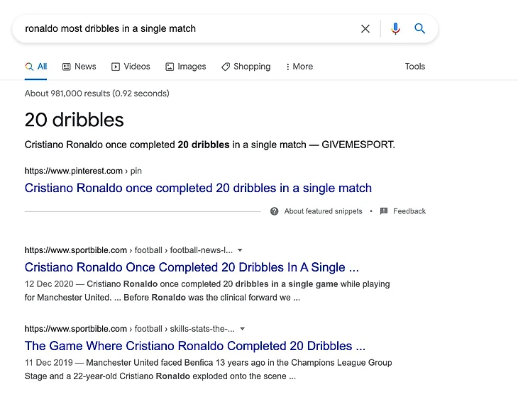The image size is (518, 404).
Task: Click the question mark icon beside featured snippets
Action: 275,211
